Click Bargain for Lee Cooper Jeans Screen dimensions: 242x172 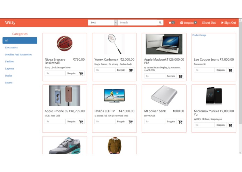point(220,70)
